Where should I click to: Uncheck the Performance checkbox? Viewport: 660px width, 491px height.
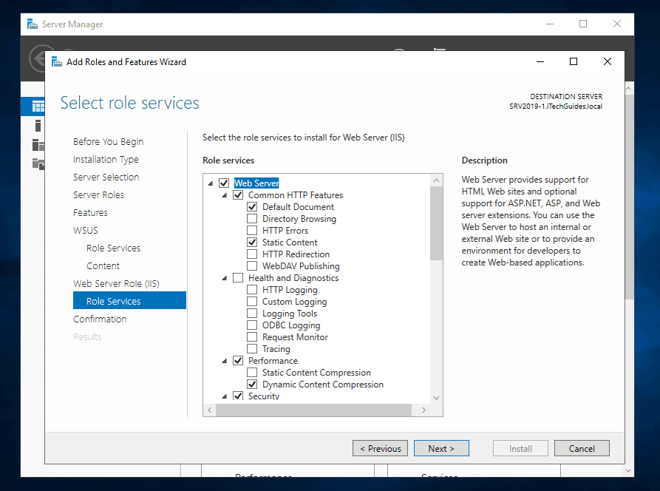point(238,360)
